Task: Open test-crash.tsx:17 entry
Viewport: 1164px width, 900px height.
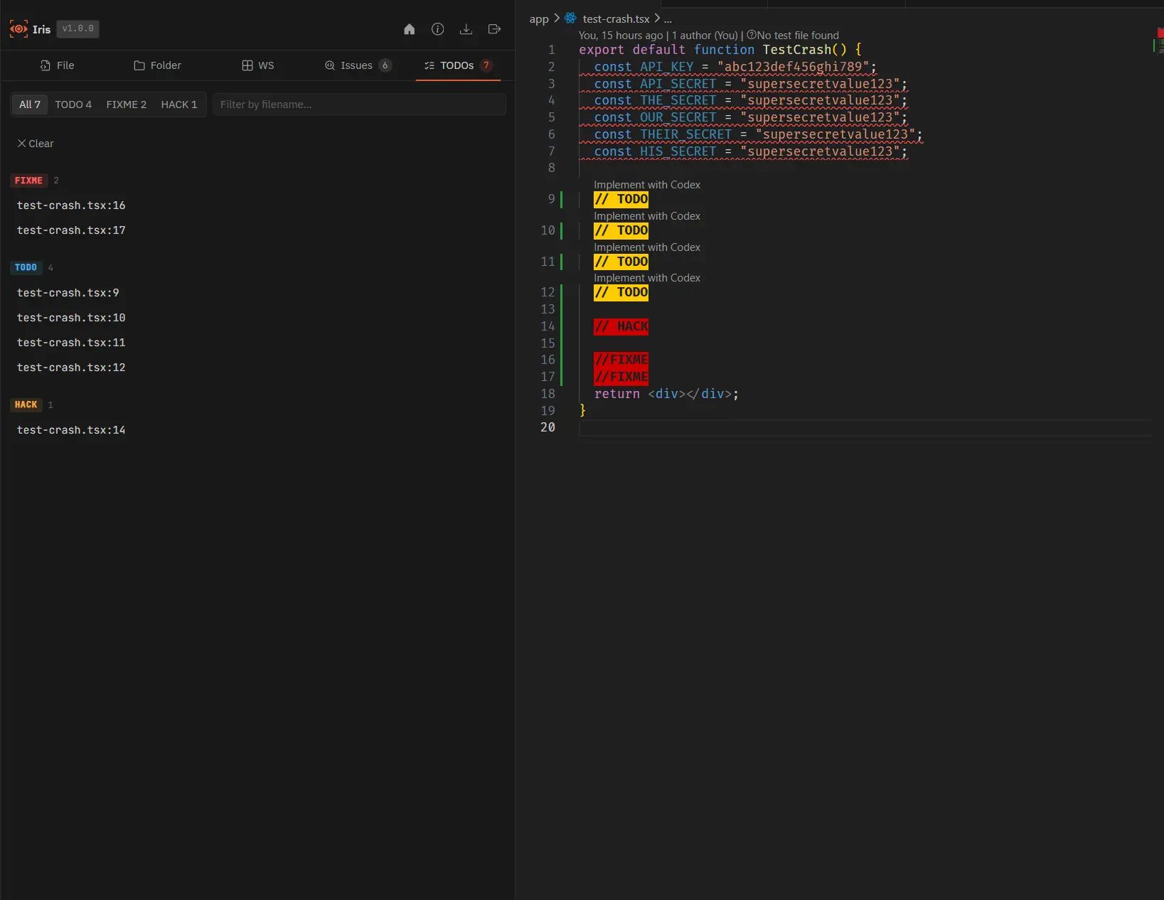Action: point(71,230)
